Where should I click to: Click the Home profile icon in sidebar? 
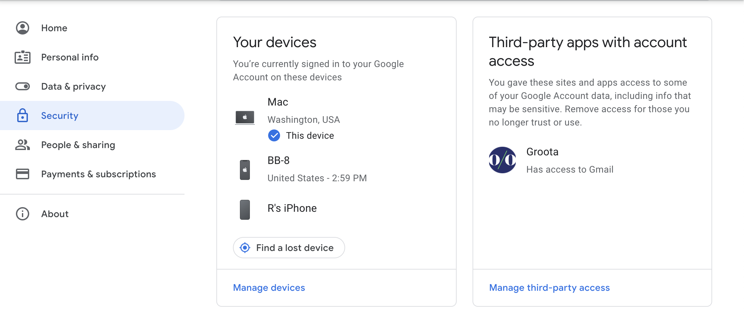23,28
